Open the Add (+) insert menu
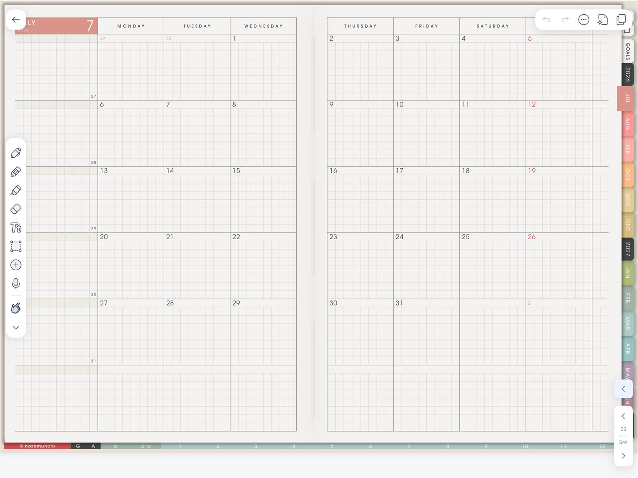Viewport: 638px width, 478px height. tap(16, 265)
